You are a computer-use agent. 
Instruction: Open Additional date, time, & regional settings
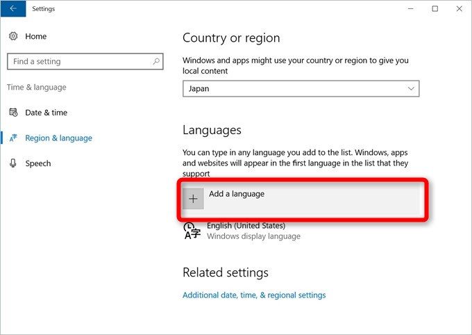tap(253, 295)
